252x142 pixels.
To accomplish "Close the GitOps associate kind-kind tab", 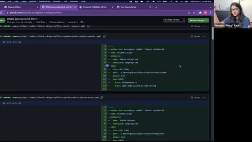I will (x=75, y=7).
